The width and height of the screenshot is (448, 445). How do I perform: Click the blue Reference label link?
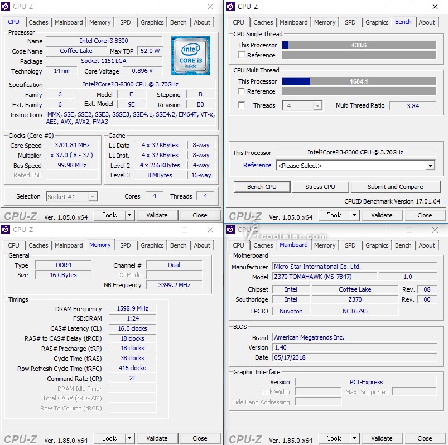coord(257,165)
